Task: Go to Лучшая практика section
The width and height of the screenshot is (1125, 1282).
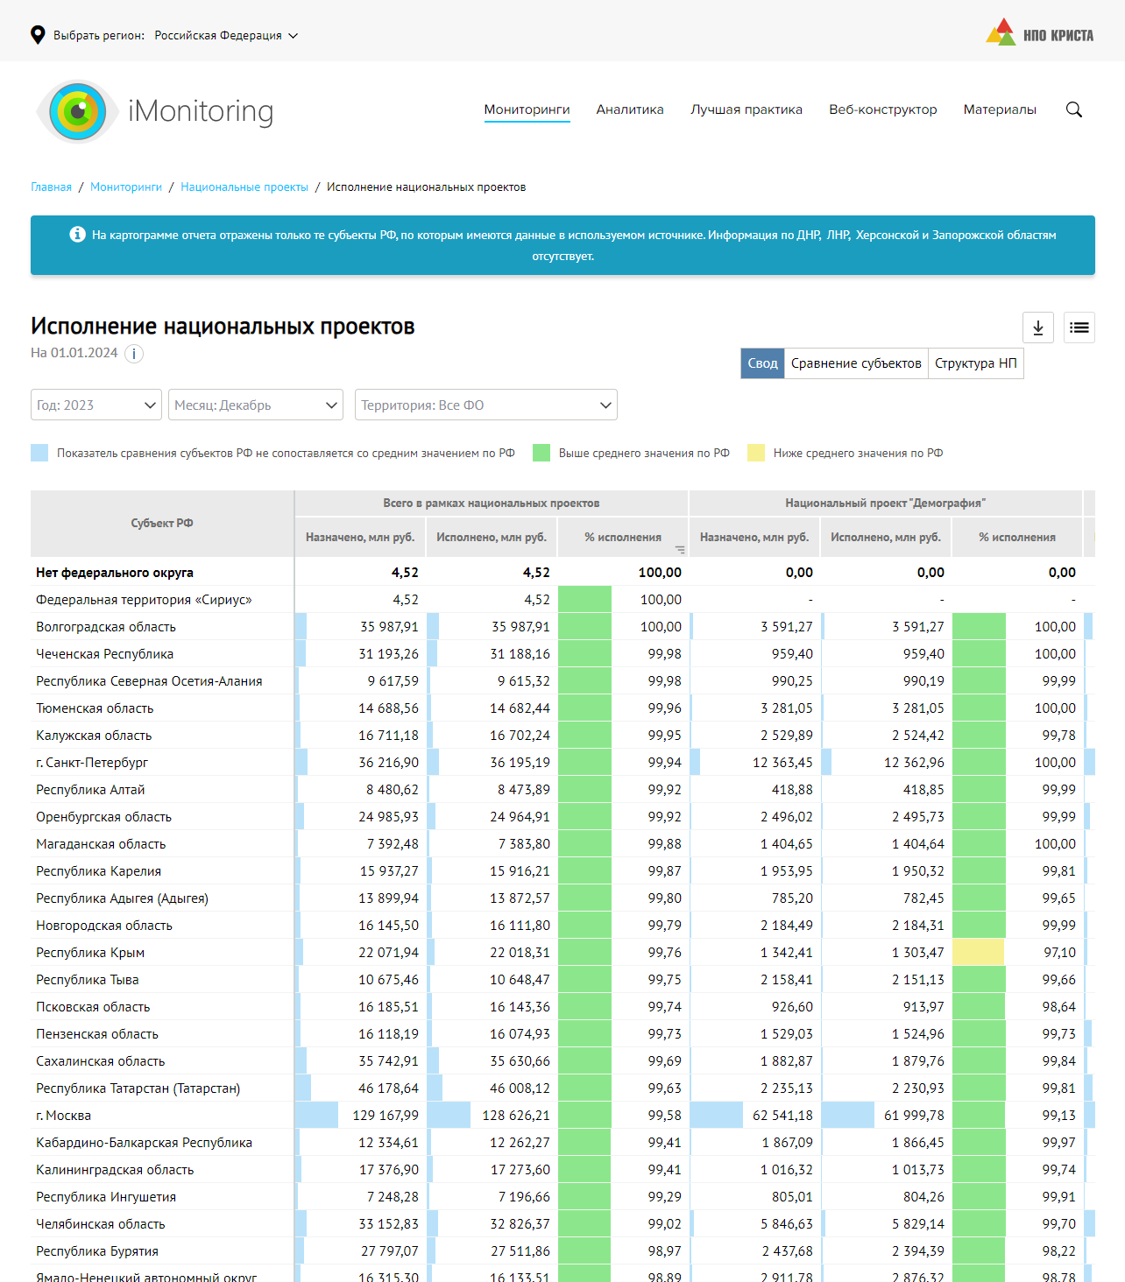Action: pos(746,109)
